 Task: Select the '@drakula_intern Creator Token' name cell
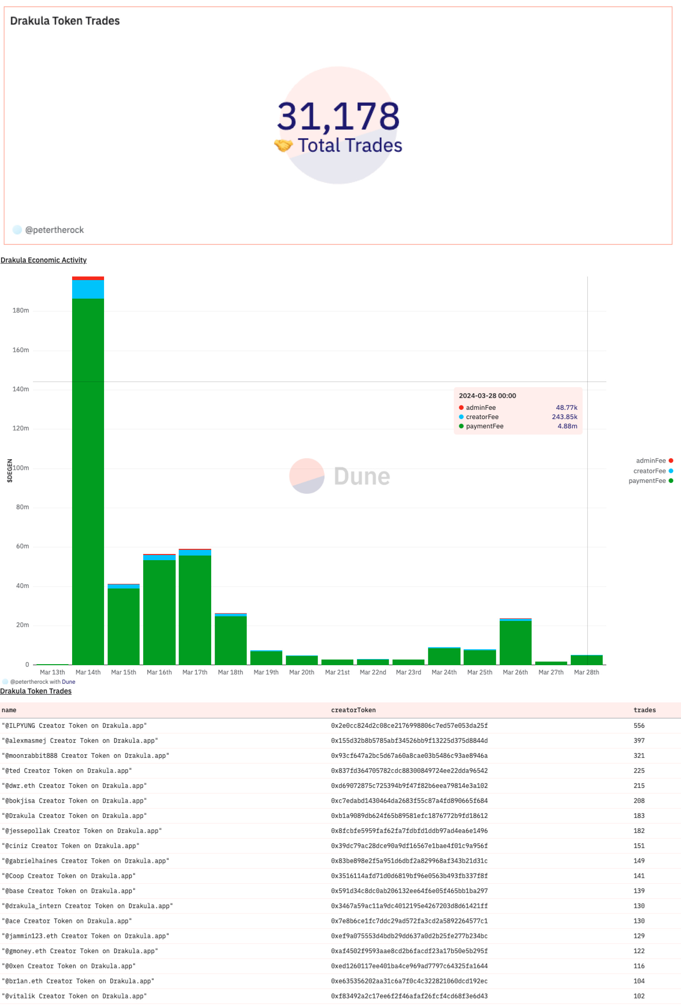coord(87,905)
